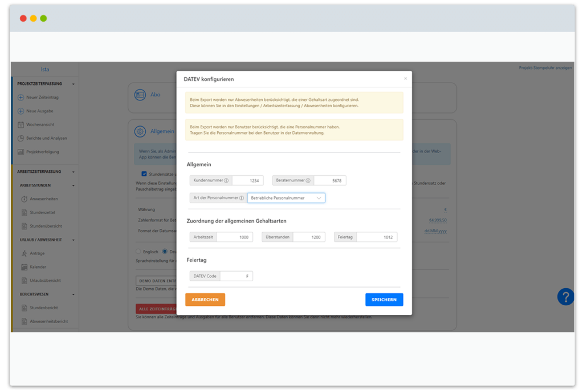Click the Kundennummer input field

click(248, 181)
